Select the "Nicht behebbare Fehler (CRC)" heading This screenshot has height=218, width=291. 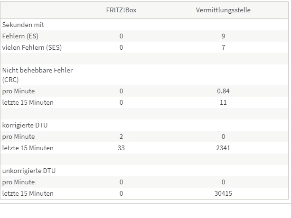coord(38,75)
